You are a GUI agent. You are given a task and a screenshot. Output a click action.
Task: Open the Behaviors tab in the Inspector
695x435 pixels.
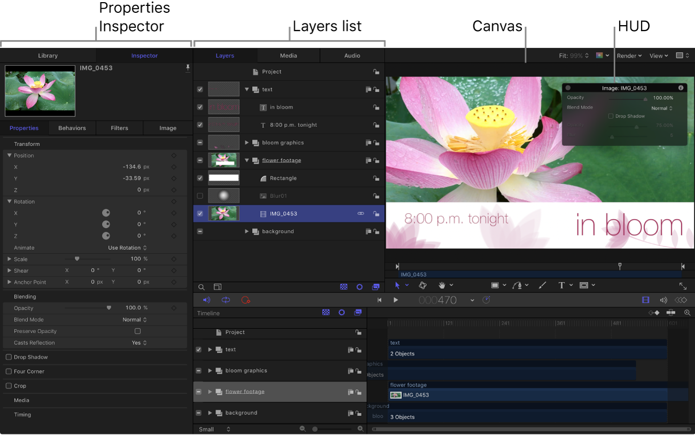[x=72, y=128]
